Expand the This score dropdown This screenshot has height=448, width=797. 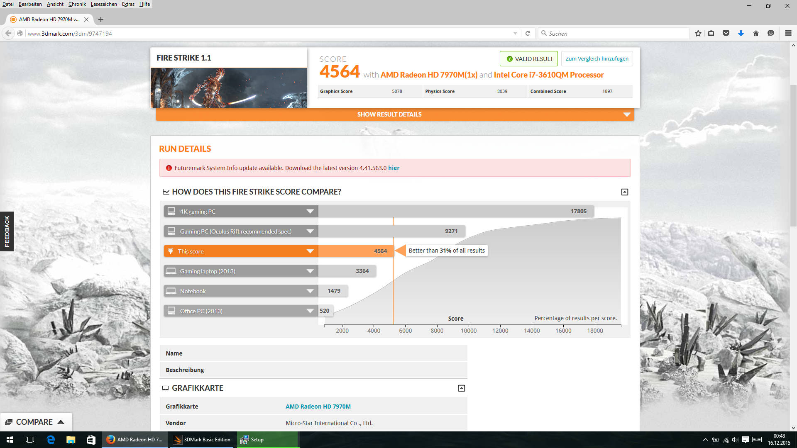310,251
